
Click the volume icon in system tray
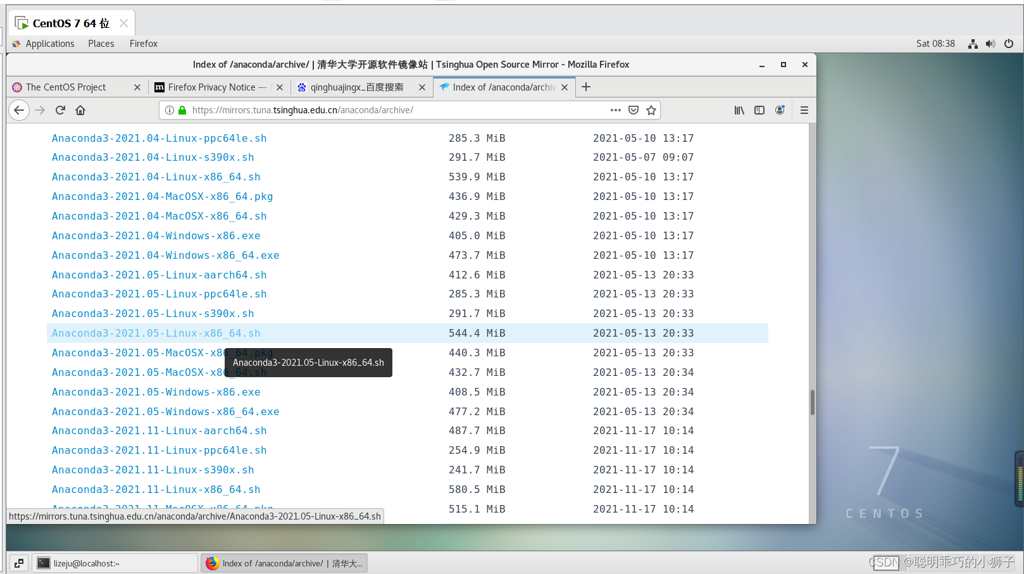point(990,44)
